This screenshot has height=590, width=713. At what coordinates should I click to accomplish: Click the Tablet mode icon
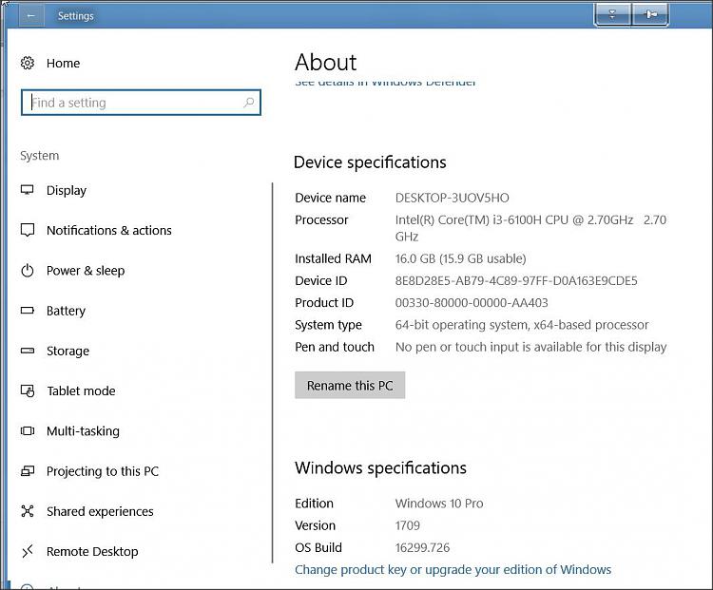click(x=28, y=390)
